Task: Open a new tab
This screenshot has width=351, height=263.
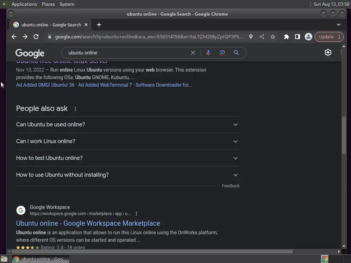Action: coord(99,25)
